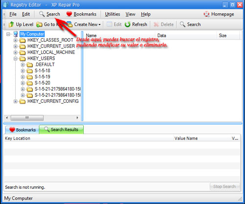This screenshot has height=204, width=245.
Task: Click the green Refresh icon
Action: pyautogui.click(x=127, y=24)
